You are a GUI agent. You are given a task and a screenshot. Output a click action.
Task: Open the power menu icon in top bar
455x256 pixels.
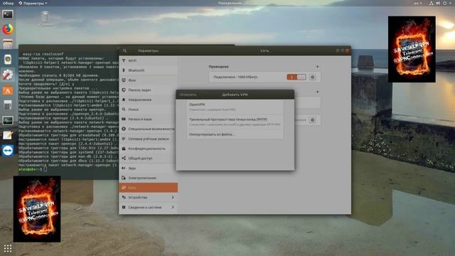(x=445, y=3)
